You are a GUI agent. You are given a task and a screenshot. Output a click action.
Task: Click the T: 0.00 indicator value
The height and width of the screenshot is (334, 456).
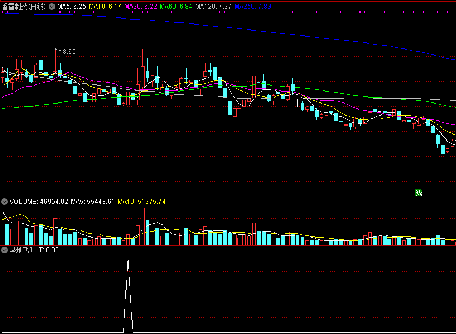pyautogui.click(x=49, y=250)
